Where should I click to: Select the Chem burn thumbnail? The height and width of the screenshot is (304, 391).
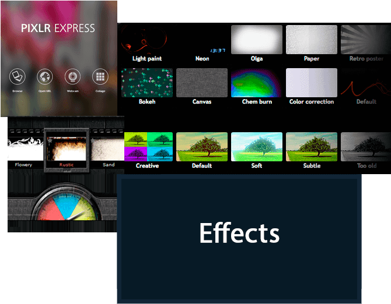click(257, 83)
